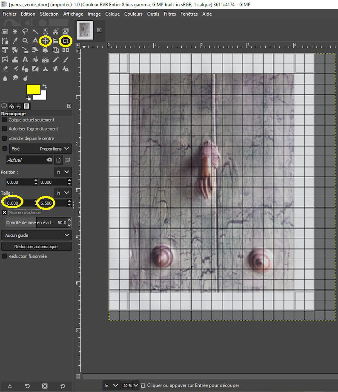This screenshot has width=338, height=392.
Task: Expand the 'Aucun guide' dropdown
Action: point(36,235)
